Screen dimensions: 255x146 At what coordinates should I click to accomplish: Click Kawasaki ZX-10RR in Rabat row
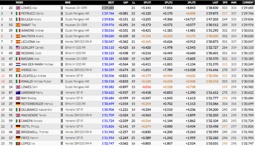76,25
